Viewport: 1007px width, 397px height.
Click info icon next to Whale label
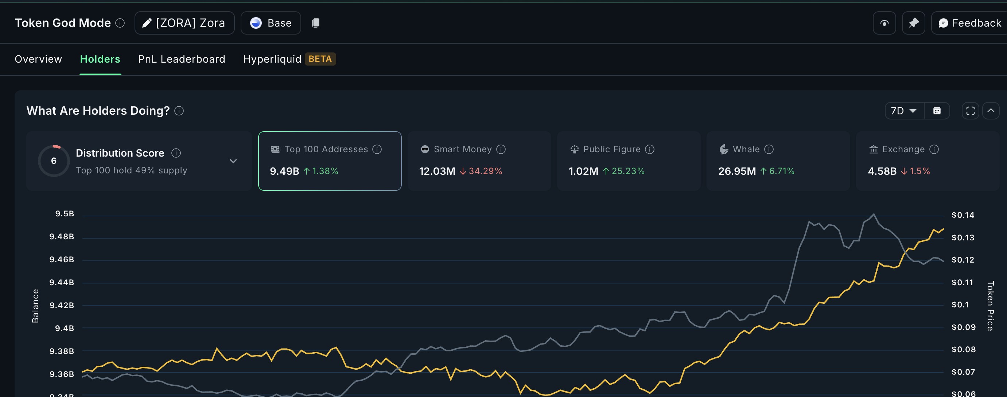(769, 149)
